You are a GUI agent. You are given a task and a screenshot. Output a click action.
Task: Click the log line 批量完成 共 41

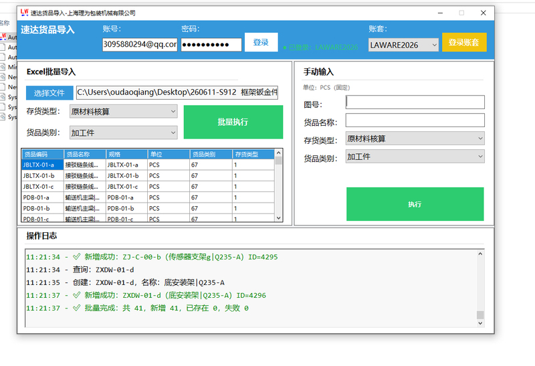[137, 308]
